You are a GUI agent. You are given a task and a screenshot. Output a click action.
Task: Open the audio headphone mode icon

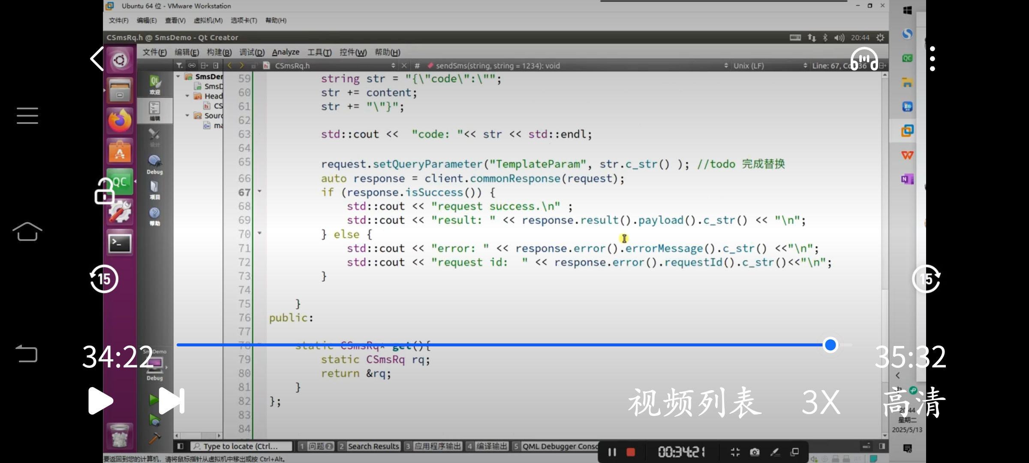[864, 59]
